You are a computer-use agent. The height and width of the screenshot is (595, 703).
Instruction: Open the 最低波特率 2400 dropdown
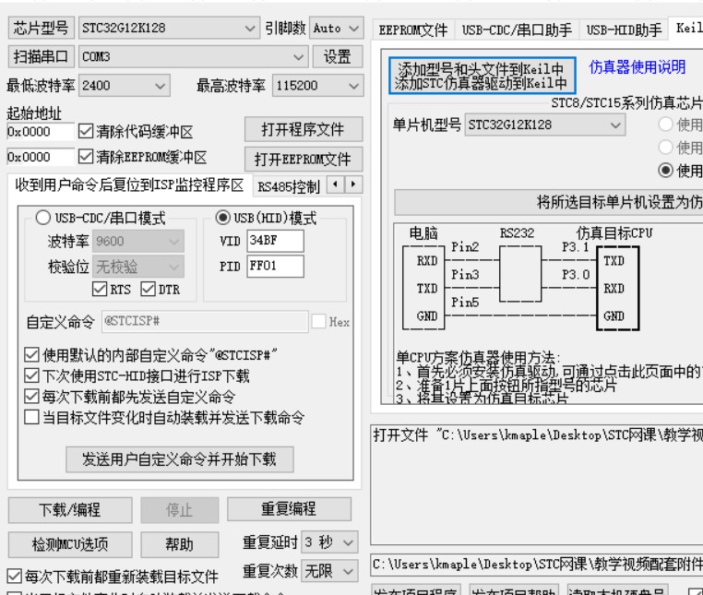[x=125, y=85]
